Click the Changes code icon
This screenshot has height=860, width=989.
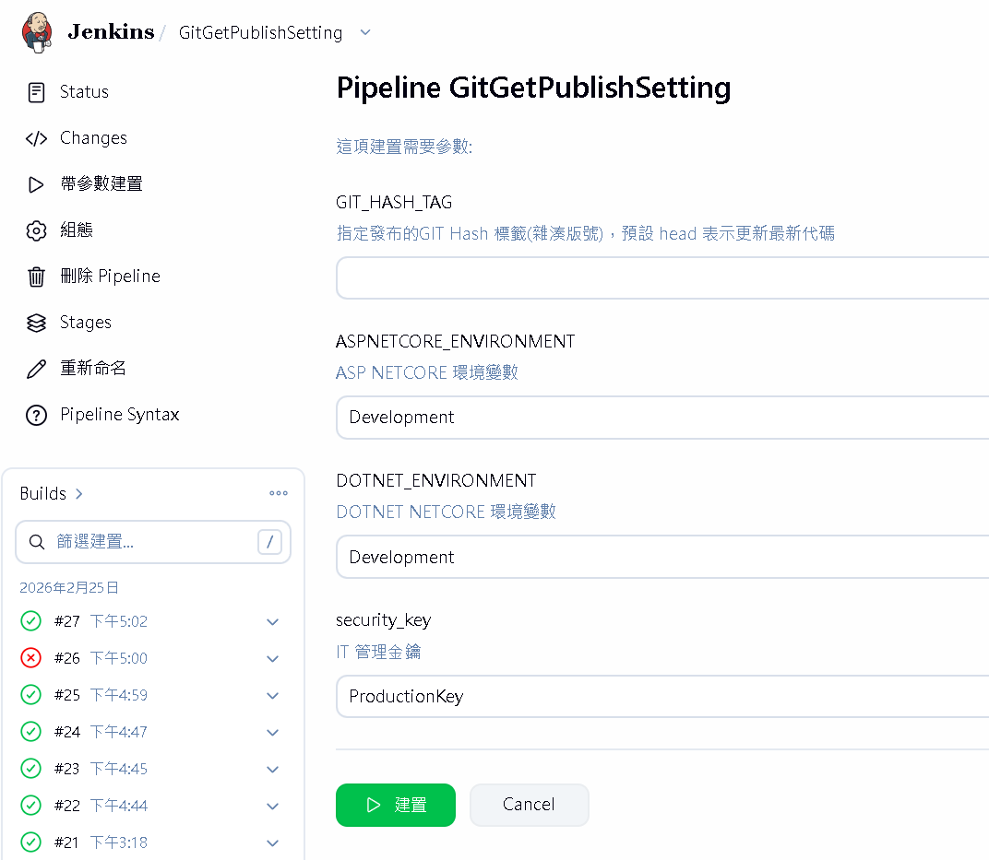coord(36,138)
